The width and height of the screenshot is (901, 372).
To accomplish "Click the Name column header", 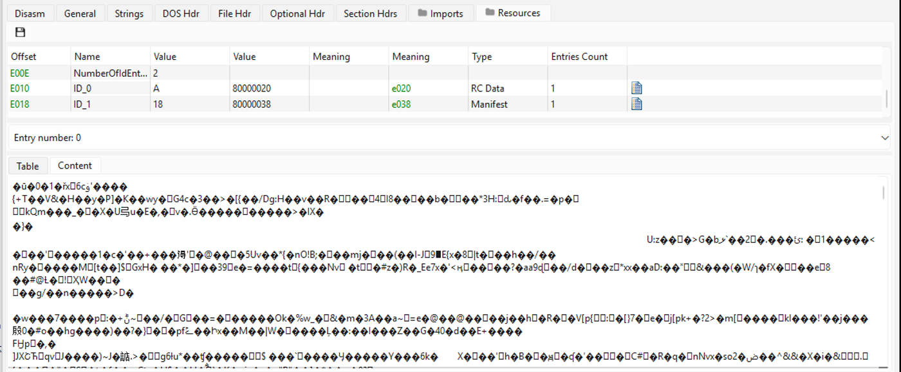I will [110, 57].
